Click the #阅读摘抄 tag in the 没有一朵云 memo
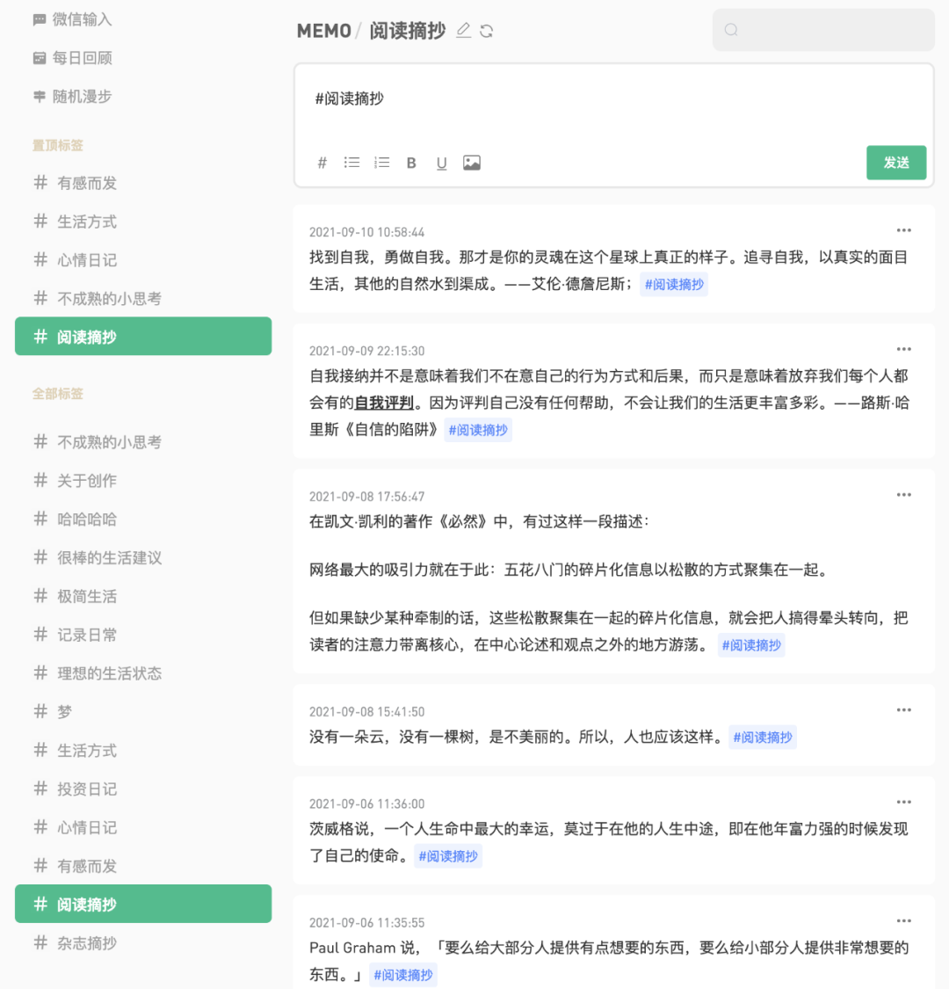The height and width of the screenshot is (989, 949). pyautogui.click(x=763, y=738)
